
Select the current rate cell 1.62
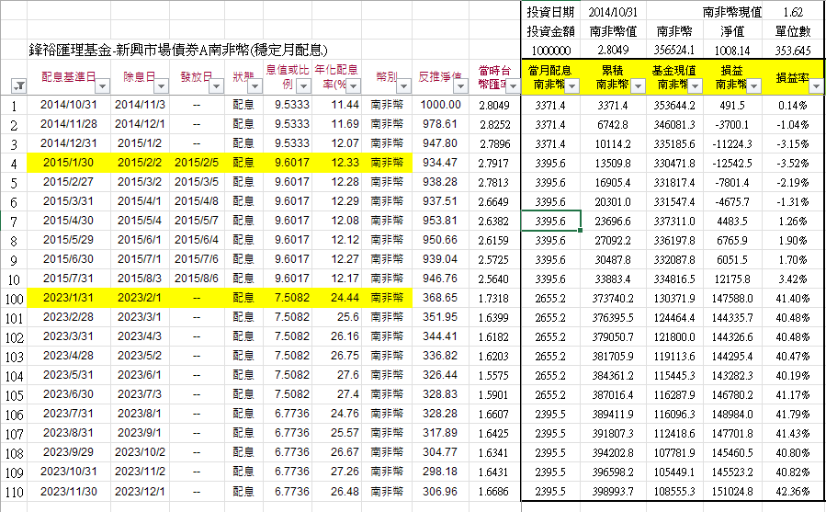click(x=793, y=12)
